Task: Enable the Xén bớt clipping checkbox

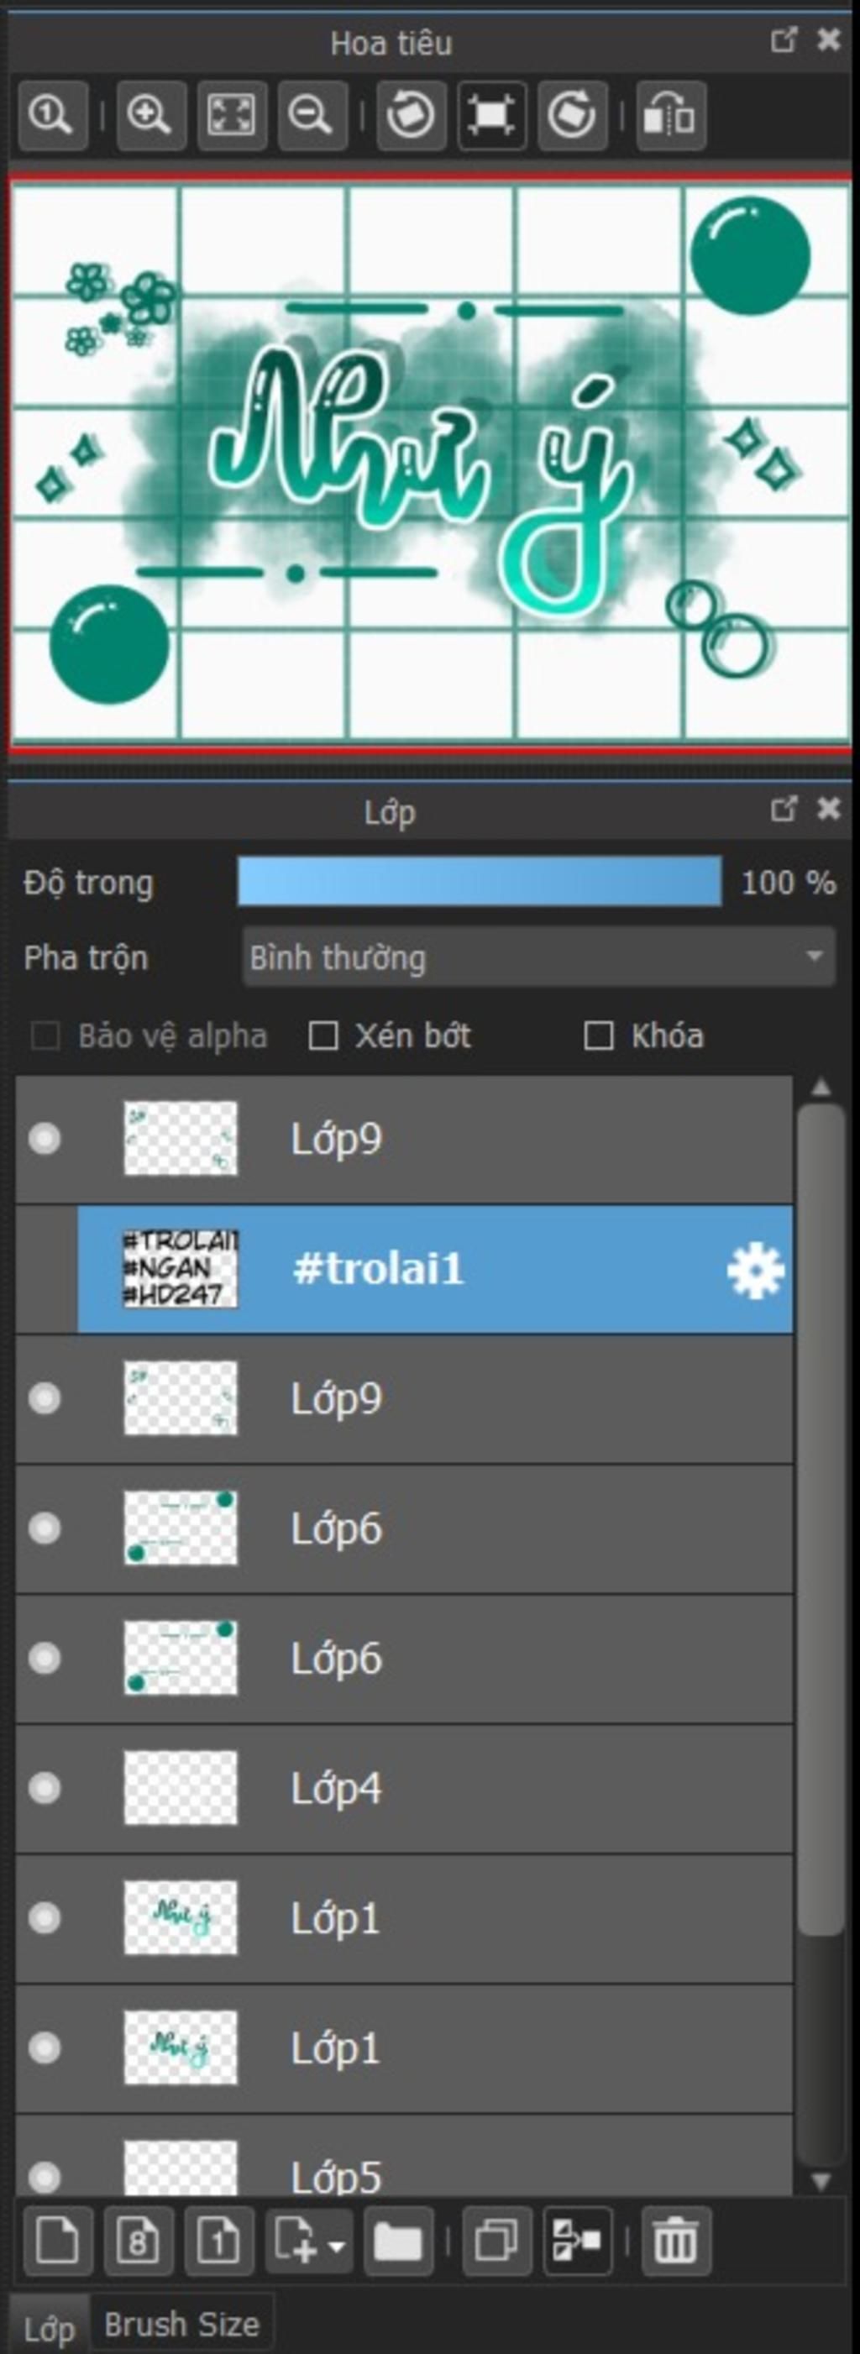Action: click(x=323, y=1036)
